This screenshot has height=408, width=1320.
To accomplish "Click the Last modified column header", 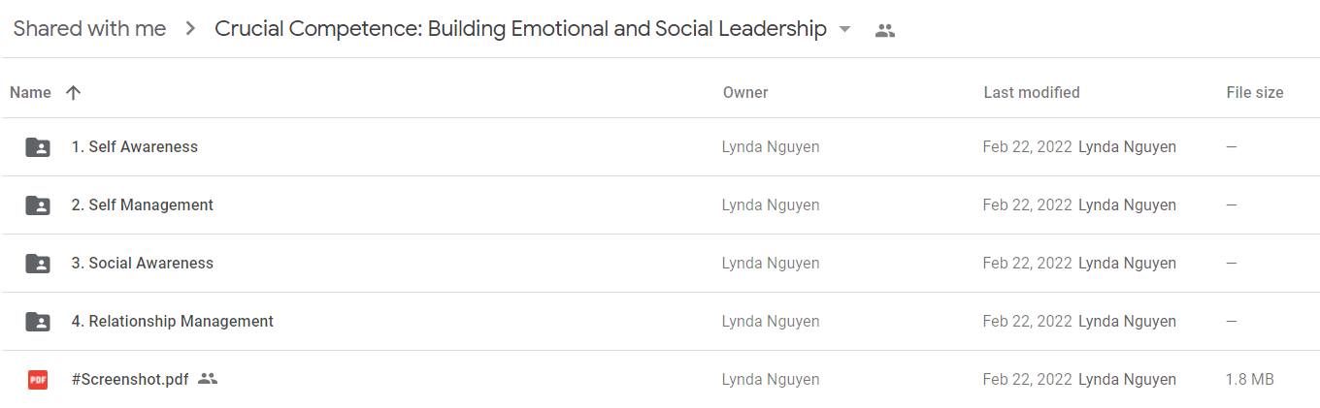I will (x=1032, y=93).
